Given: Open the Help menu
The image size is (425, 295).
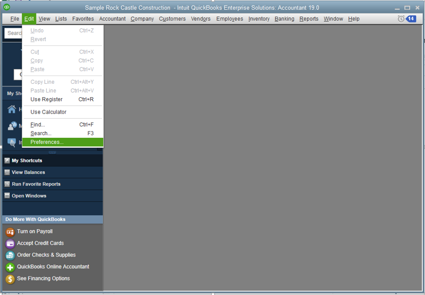Looking at the screenshot, I should point(354,19).
